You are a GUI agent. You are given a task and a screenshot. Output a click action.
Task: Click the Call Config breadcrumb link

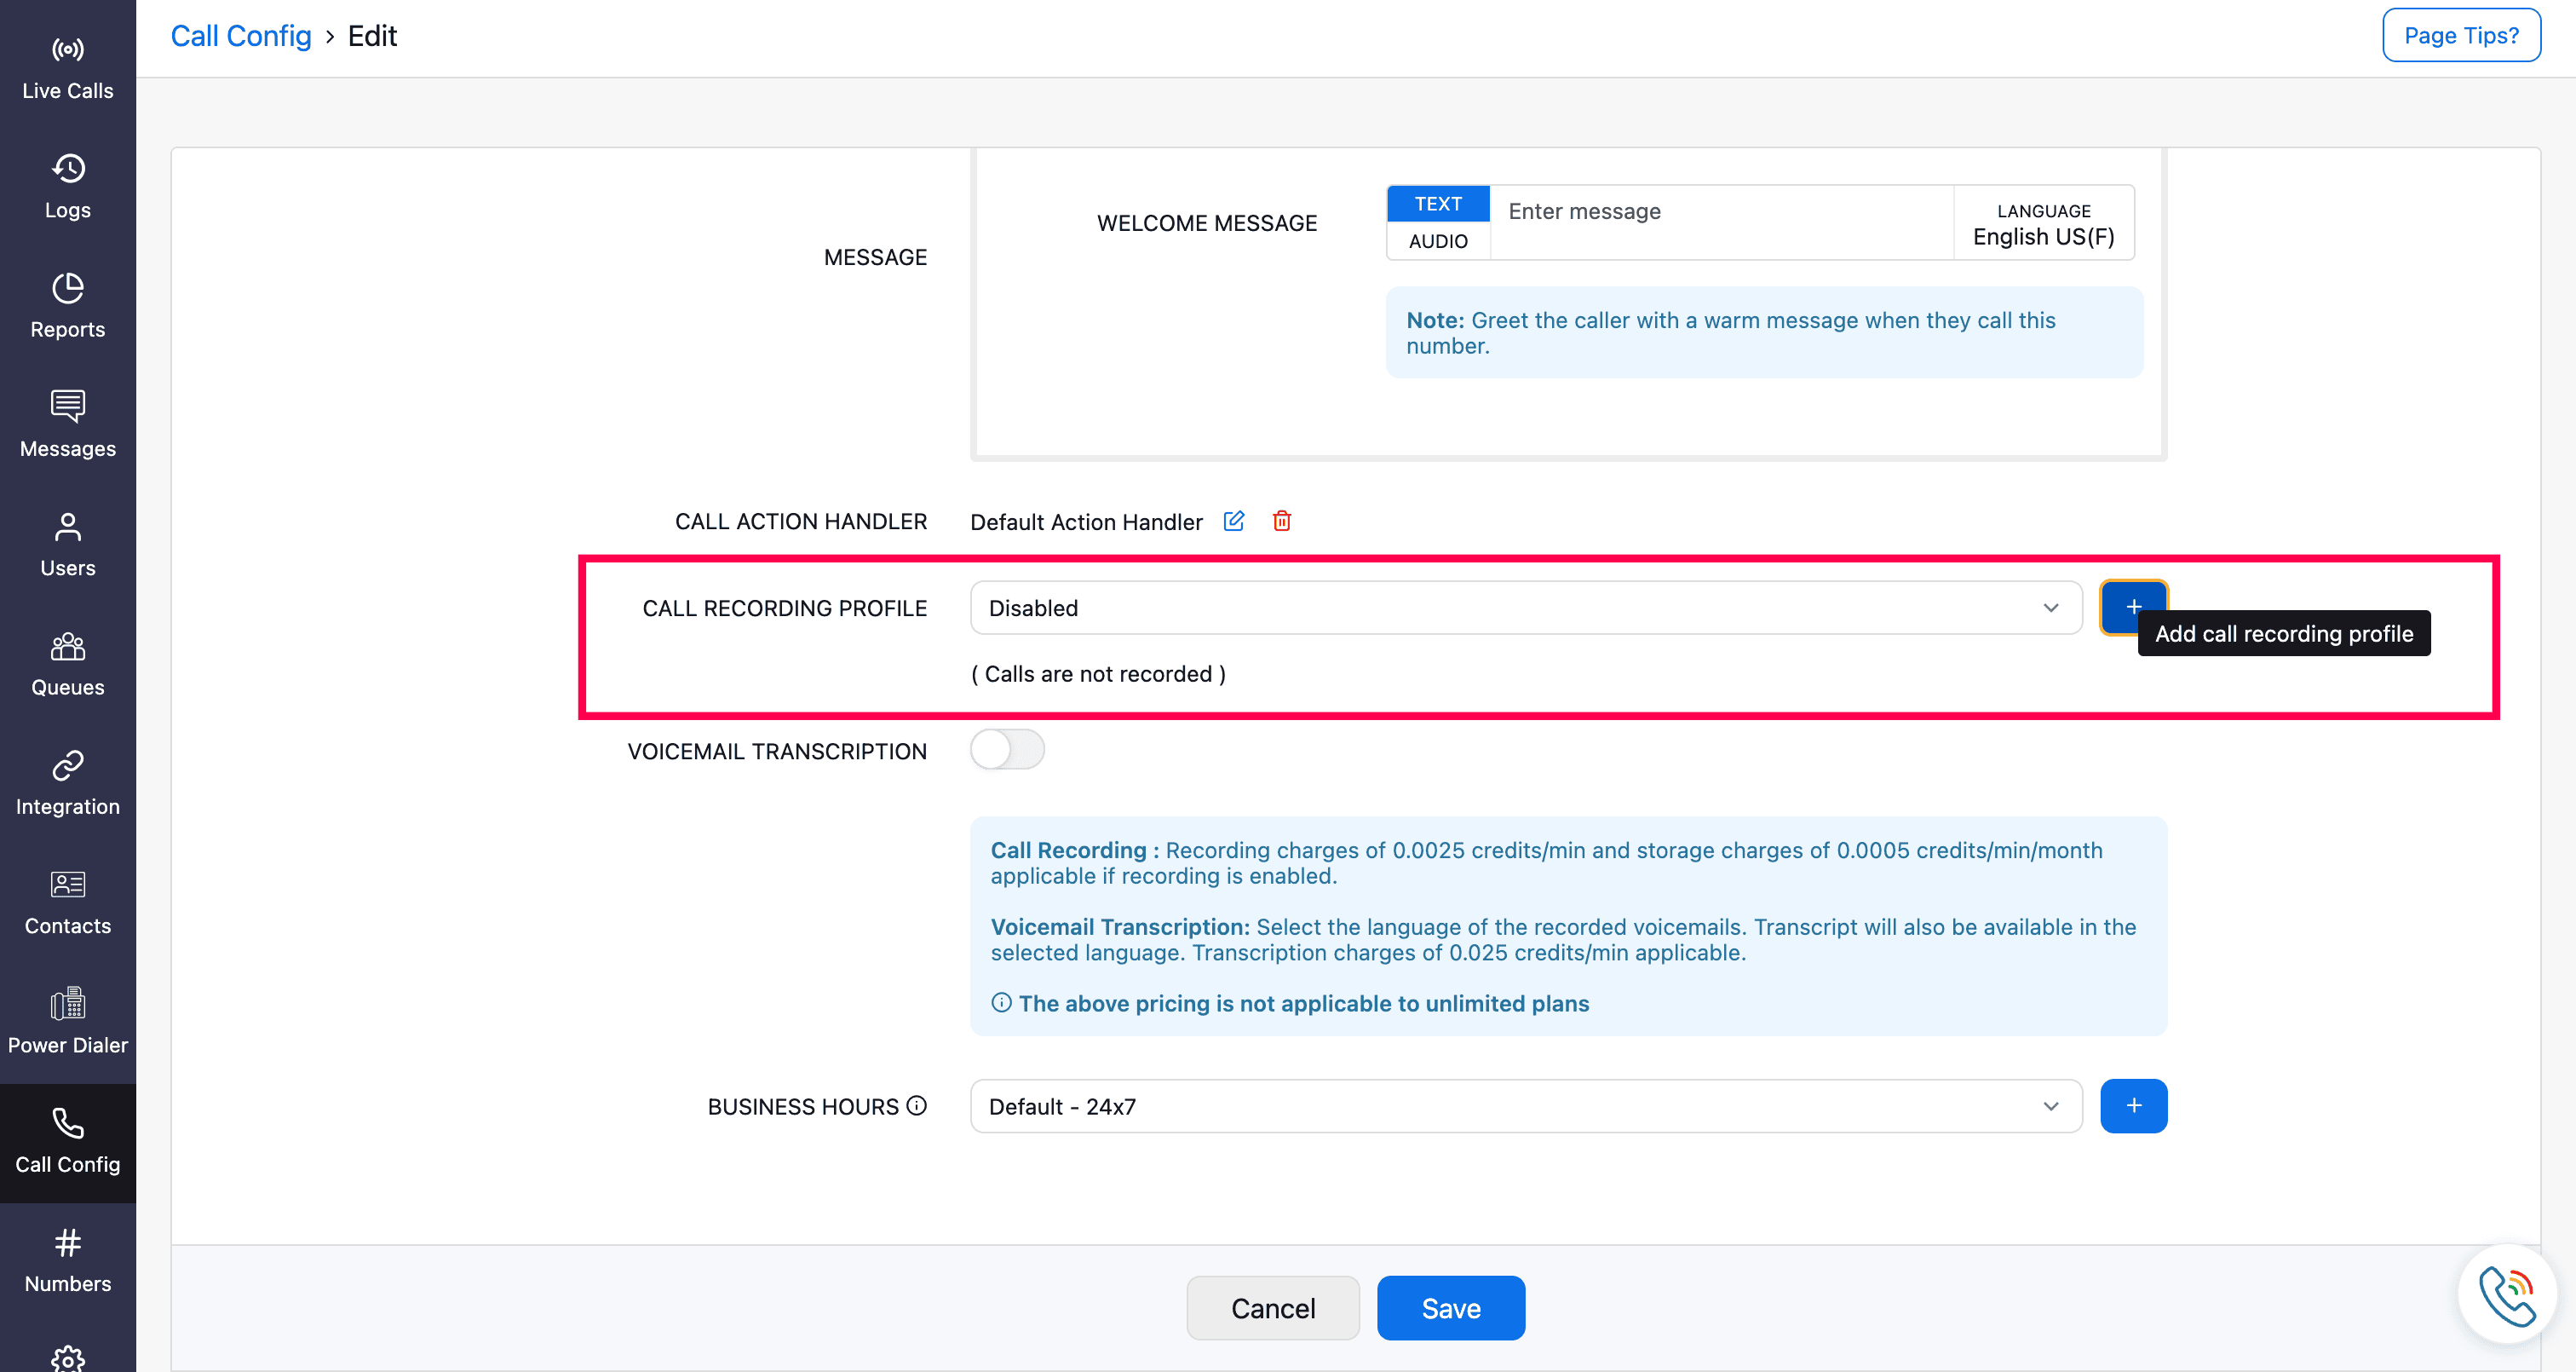(x=241, y=36)
